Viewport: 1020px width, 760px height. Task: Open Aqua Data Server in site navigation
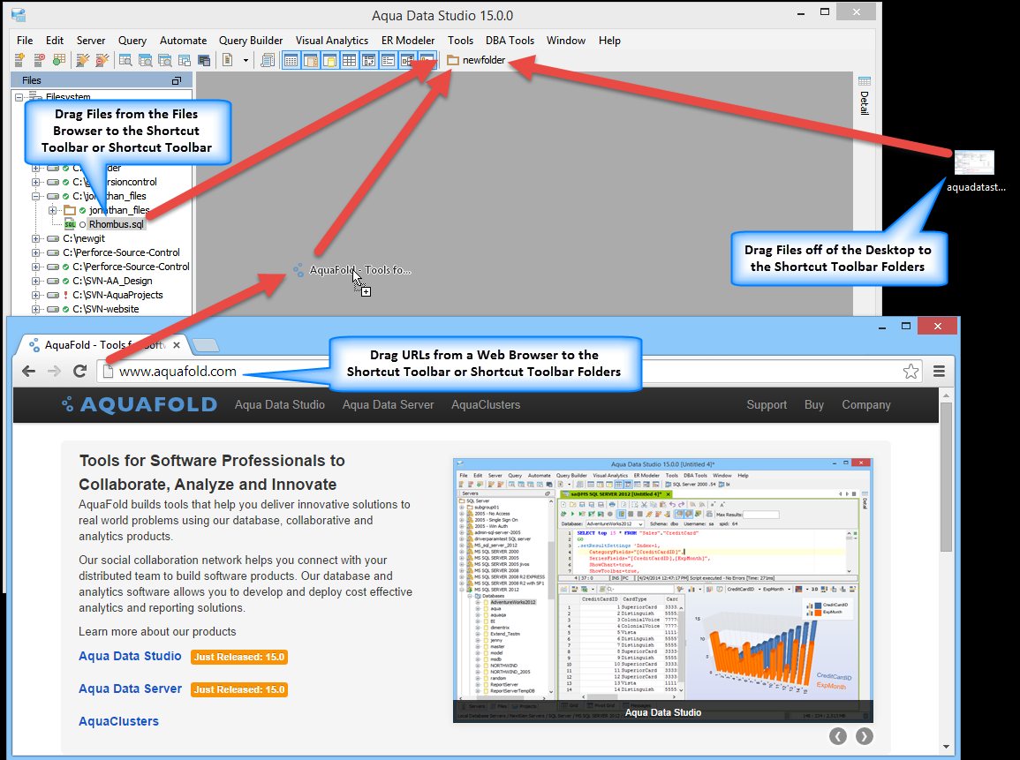389,404
